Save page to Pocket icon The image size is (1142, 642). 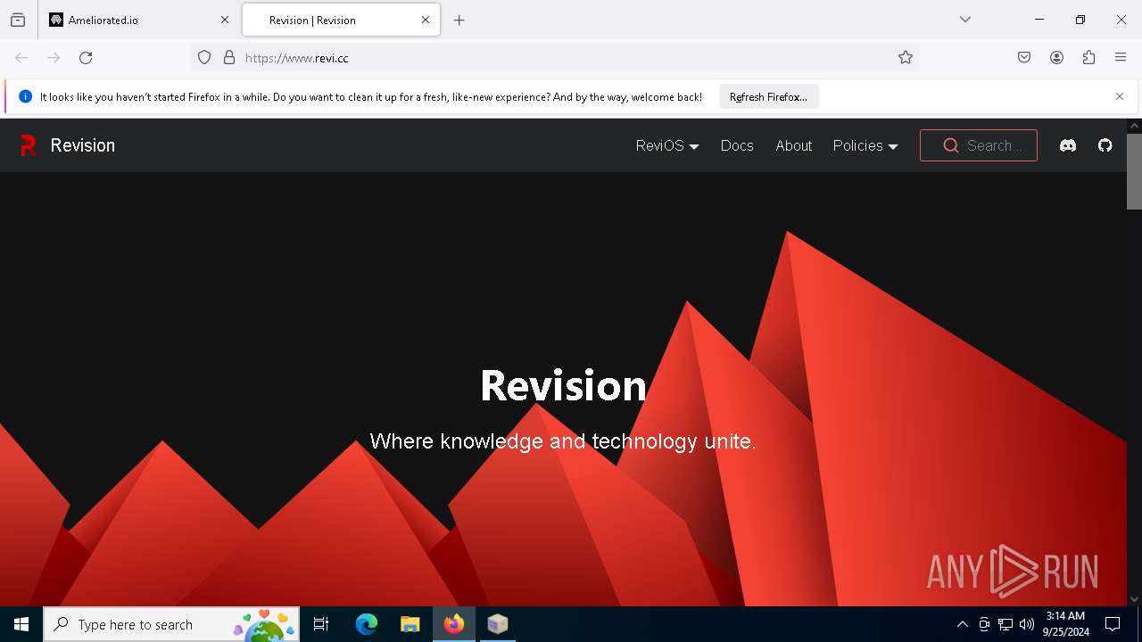tap(1024, 58)
